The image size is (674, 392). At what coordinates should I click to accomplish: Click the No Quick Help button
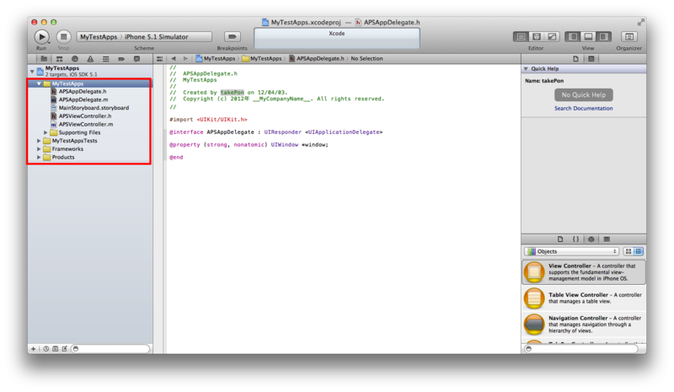coord(583,94)
